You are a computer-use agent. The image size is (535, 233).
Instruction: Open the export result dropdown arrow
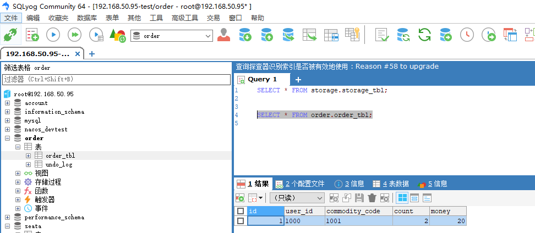[x=261, y=198]
